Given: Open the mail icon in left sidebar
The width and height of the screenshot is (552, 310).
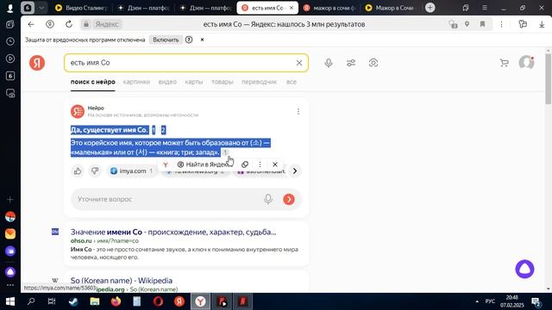Looking at the screenshot, I should [x=10, y=233].
